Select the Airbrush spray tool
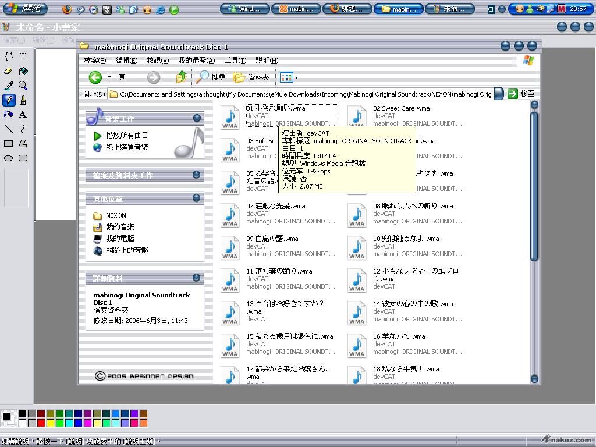This screenshot has width=596, height=447. click(8, 115)
